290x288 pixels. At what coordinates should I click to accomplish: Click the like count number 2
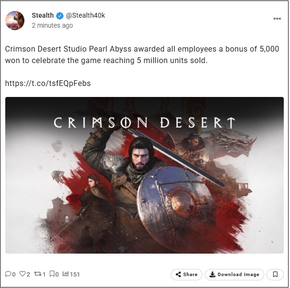click(x=28, y=274)
